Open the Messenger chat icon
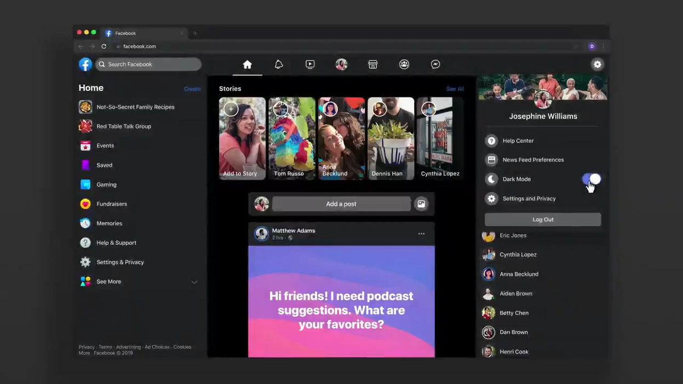Image resolution: width=683 pixels, height=384 pixels. click(435, 64)
